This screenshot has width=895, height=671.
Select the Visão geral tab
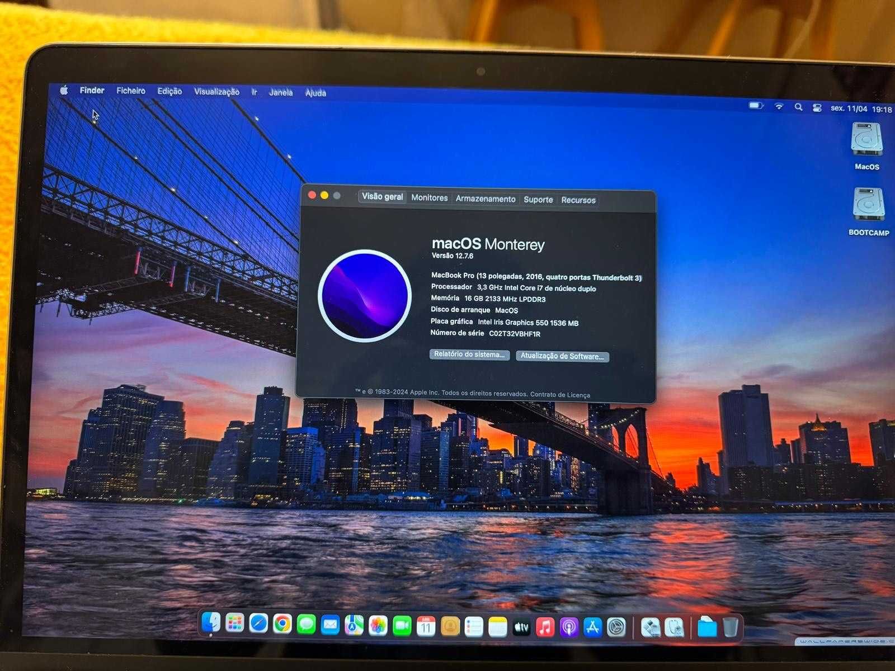383,197
